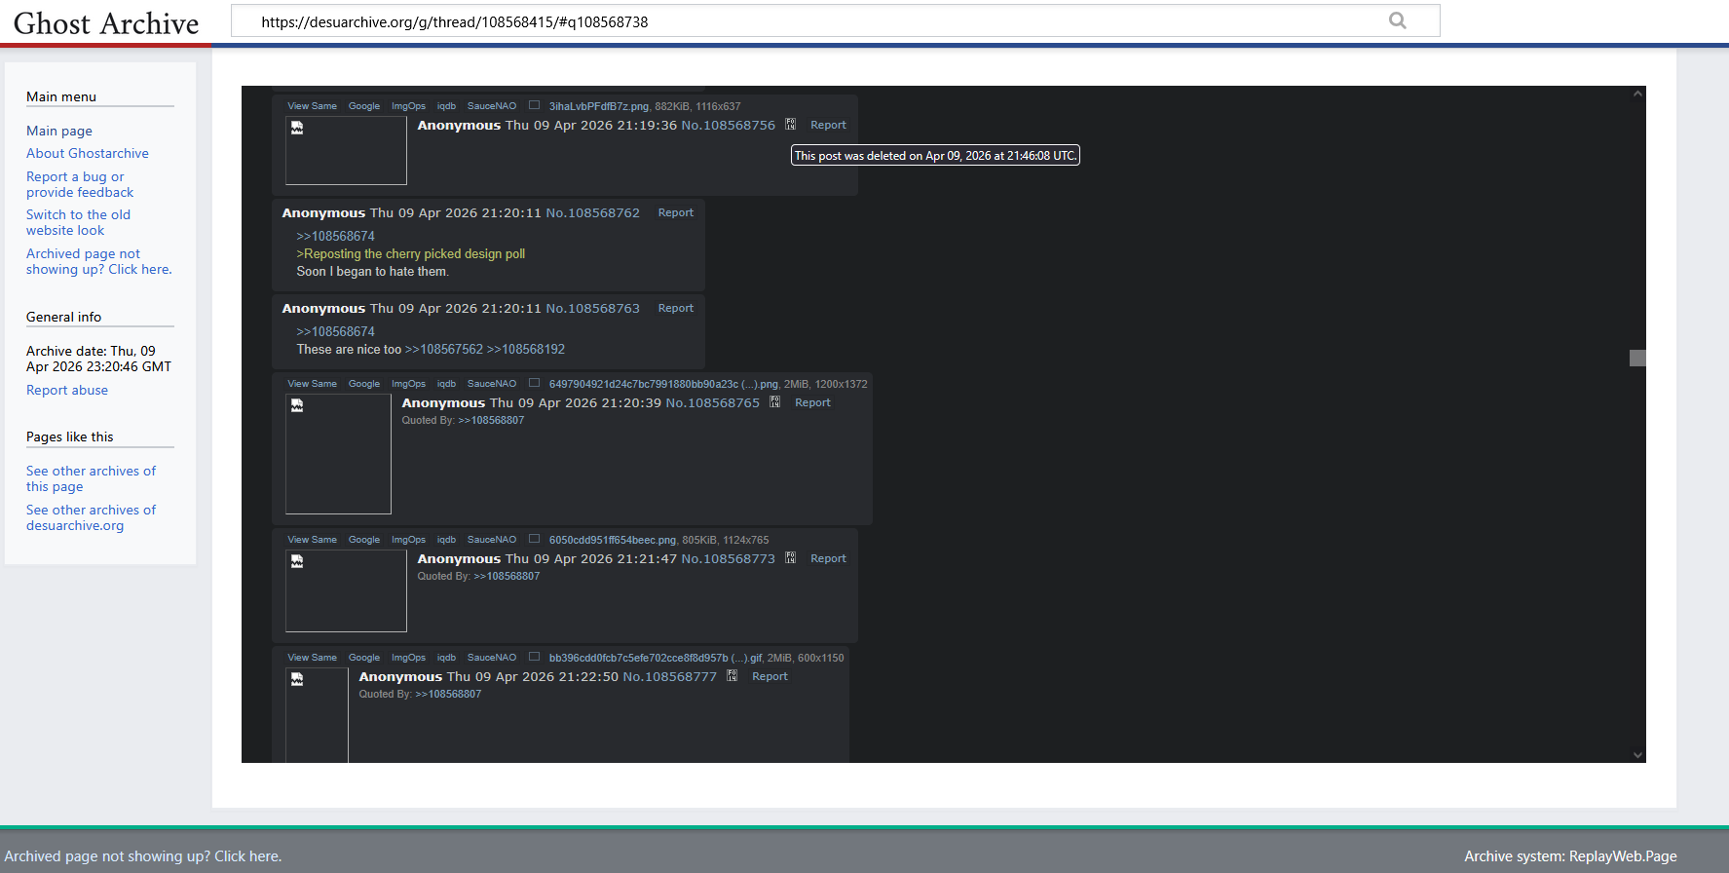Open the 6050cdd951ff654beec.png file link
Image resolution: width=1729 pixels, height=873 pixels.
[x=613, y=540]
